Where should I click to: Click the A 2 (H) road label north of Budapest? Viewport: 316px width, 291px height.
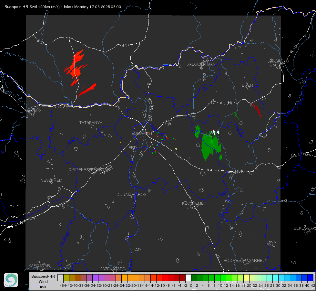(151, 111)
